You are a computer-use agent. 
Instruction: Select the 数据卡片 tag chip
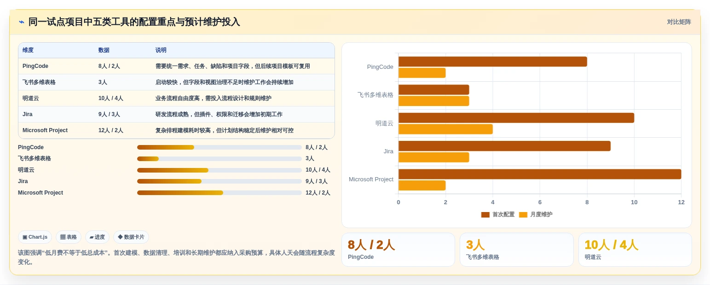(131, 237)
